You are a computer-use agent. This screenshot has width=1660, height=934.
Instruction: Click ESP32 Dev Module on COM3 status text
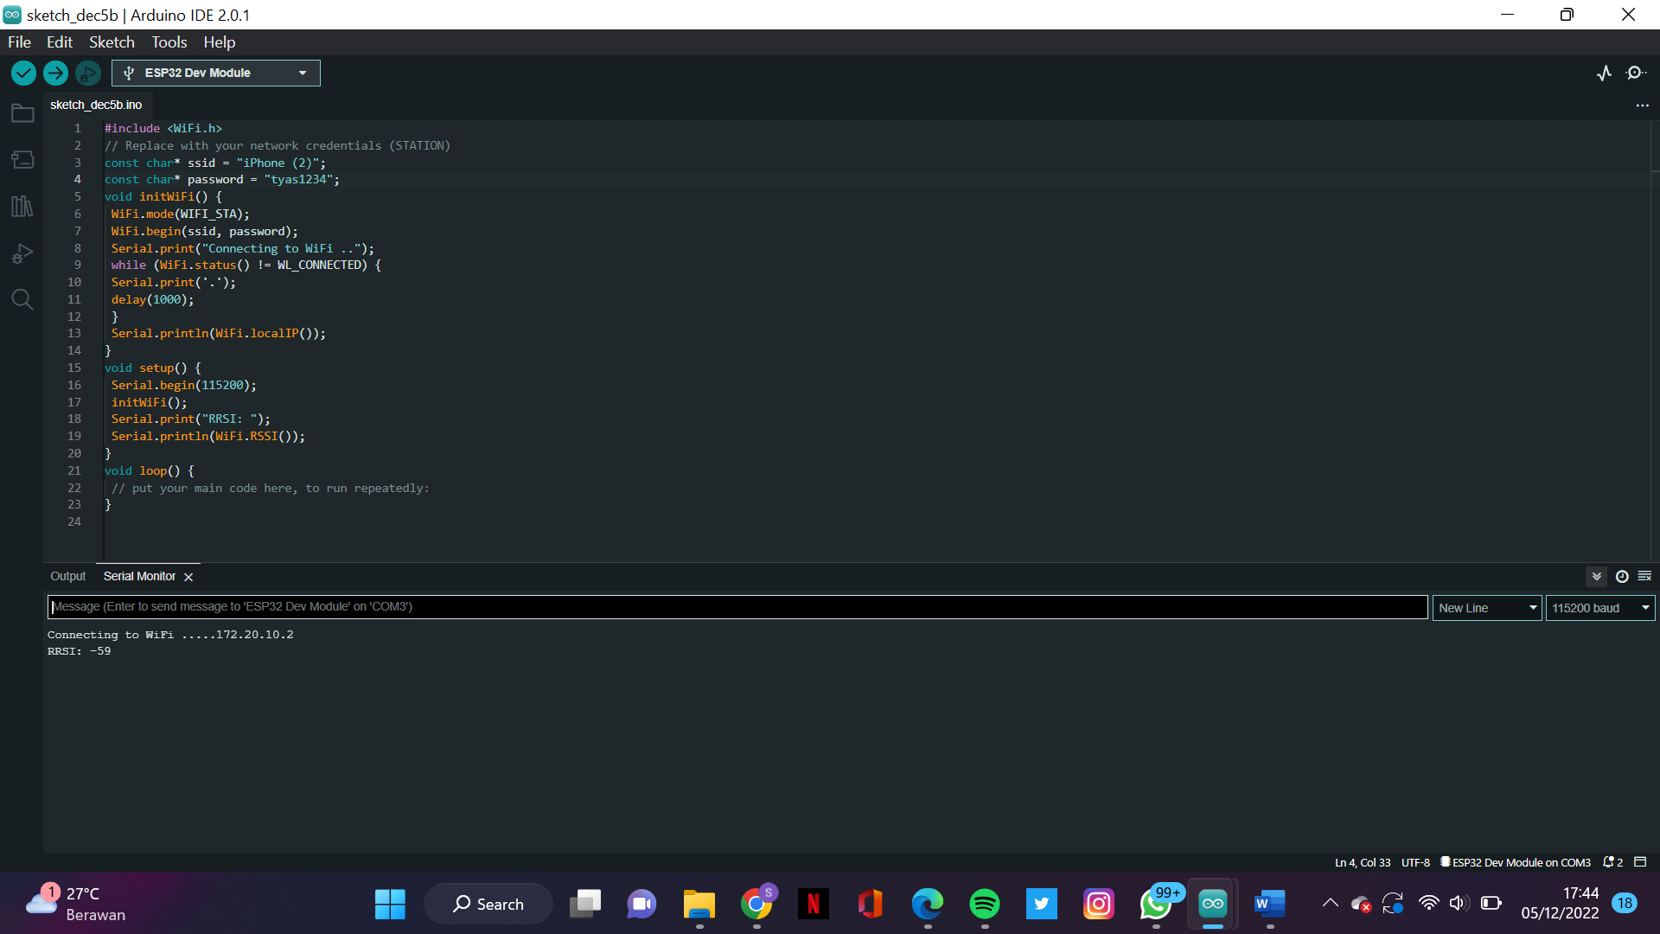(x=1515, y=862)
